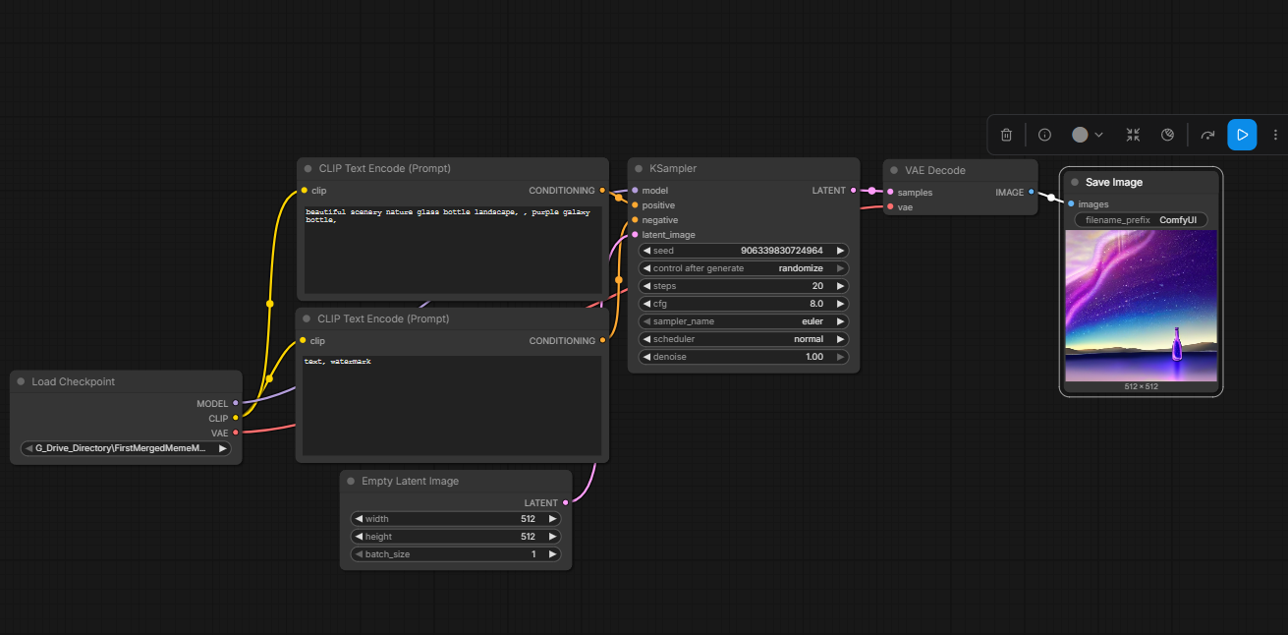
Task: Next checkpoint right arrow in Load Checkpoint
Action: coord(222,448)
